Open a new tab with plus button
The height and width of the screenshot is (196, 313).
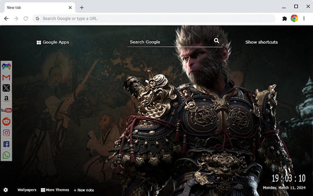[x=82, y=8]
